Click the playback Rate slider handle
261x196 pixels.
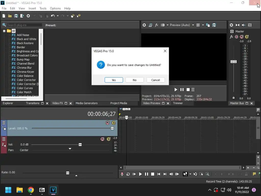[68, 173]
